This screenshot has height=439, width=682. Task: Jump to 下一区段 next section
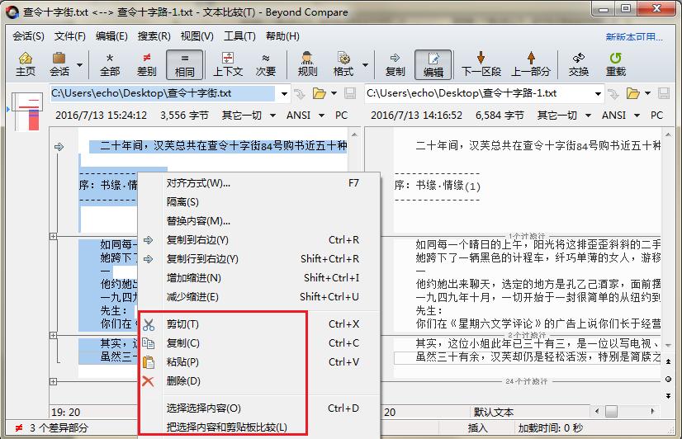coord(481,64)
